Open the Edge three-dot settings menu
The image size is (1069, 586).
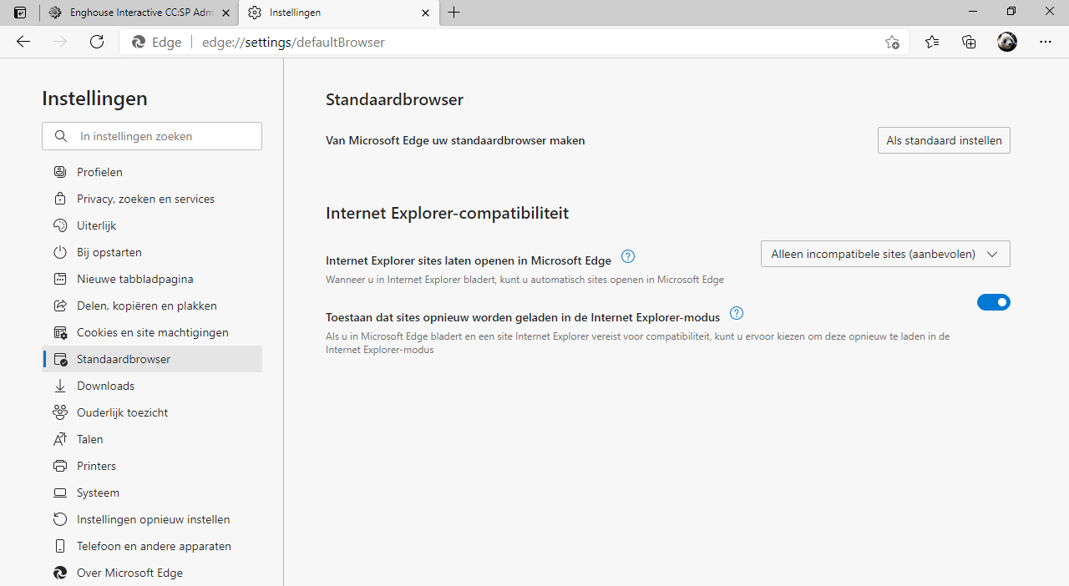[x=1046, y=42]
